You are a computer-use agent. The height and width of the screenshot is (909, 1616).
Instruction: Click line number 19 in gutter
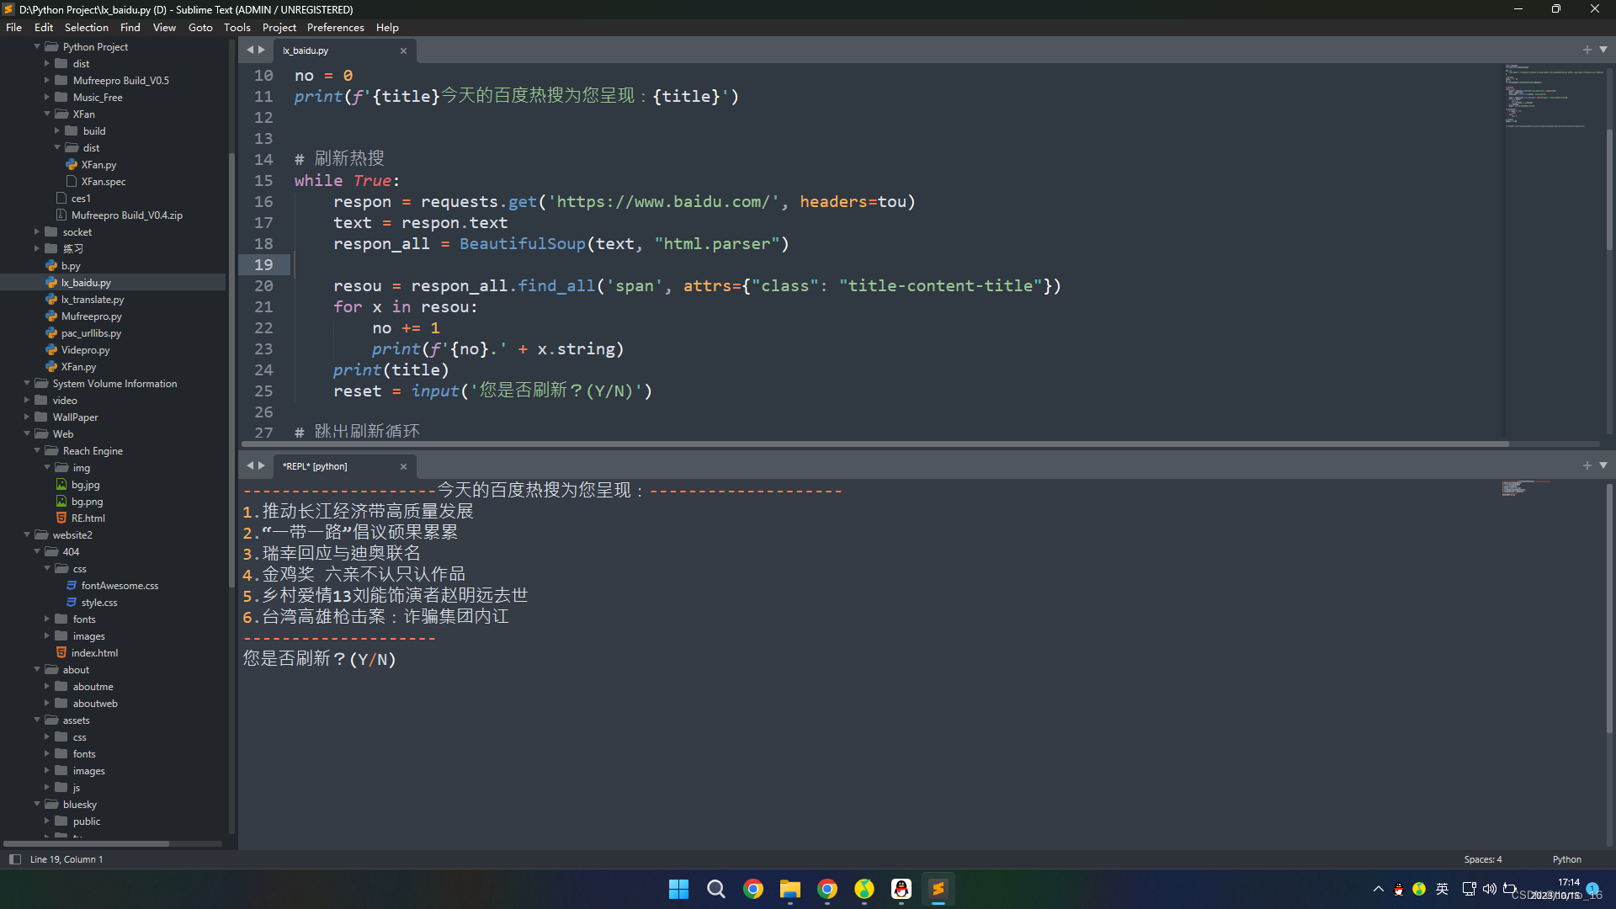click(x=263, y=264)
